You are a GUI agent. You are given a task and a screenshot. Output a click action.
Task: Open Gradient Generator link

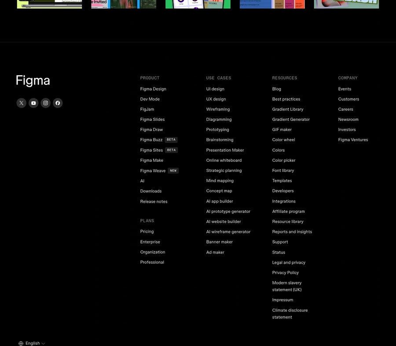pos(291,120)
